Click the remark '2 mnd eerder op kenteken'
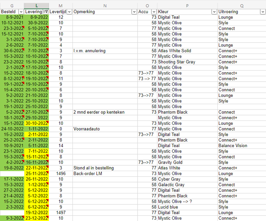The width and height of the screenshot is (266, 221). pos(99,112)
